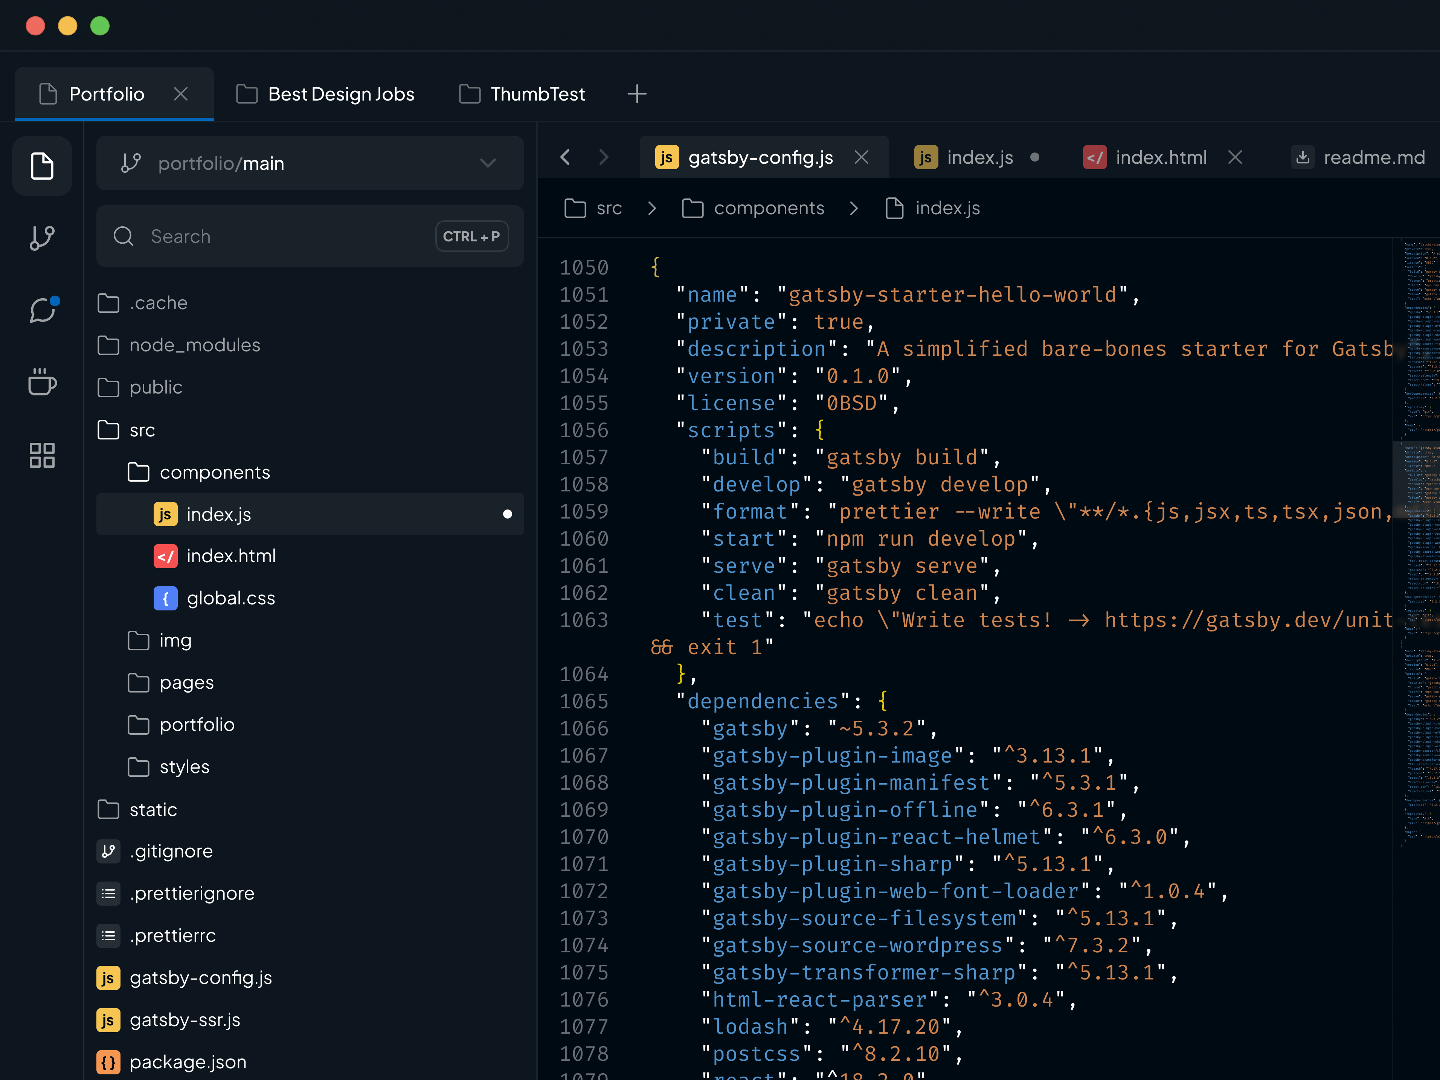Open the chat panel with unread notification

pos(42,311)
